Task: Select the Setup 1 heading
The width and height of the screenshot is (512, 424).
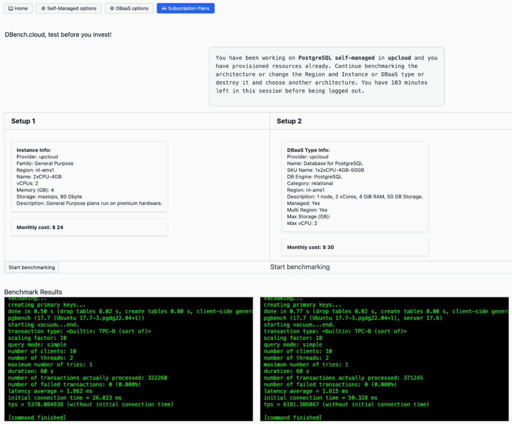Action: pyautogui.click(x=23, y=121)
